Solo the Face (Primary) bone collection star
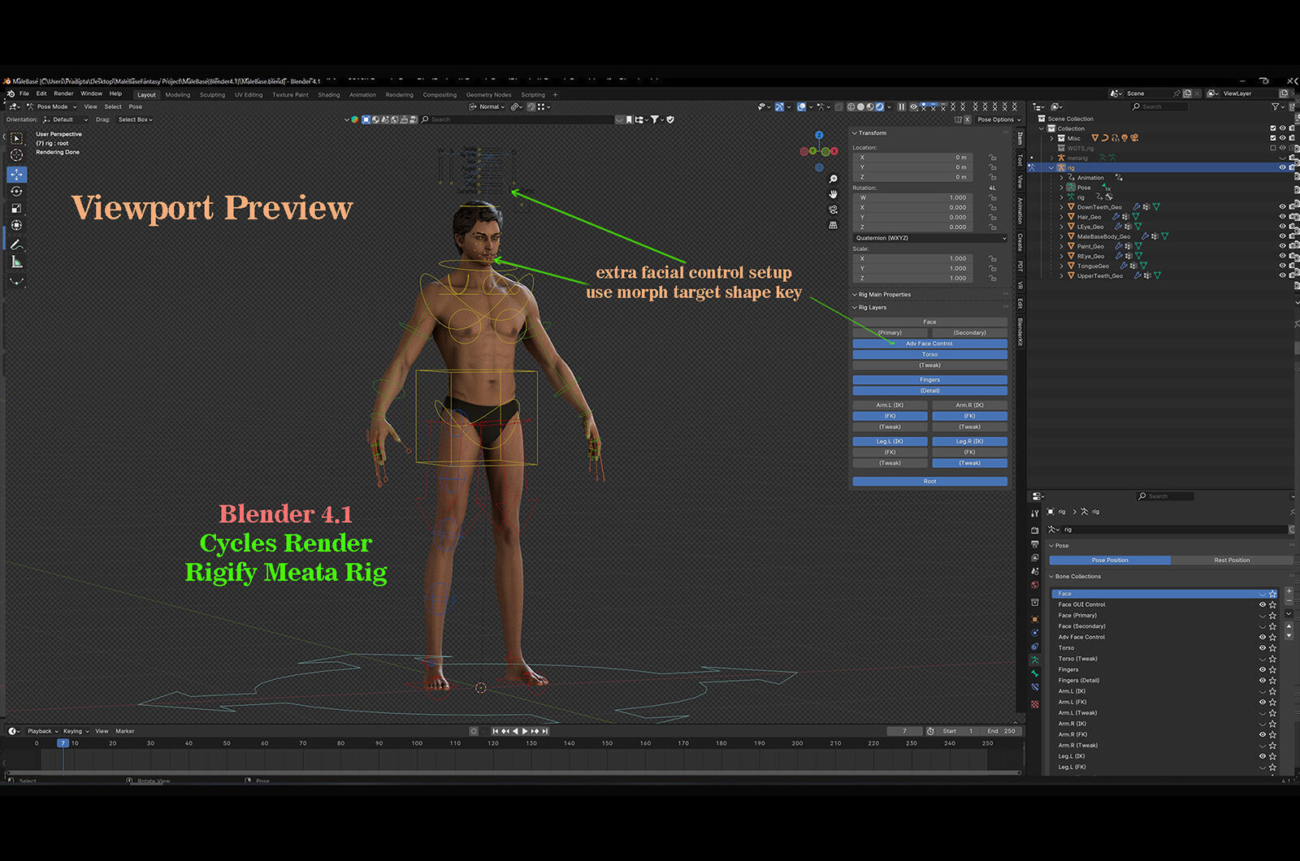 click(1272, 616)
